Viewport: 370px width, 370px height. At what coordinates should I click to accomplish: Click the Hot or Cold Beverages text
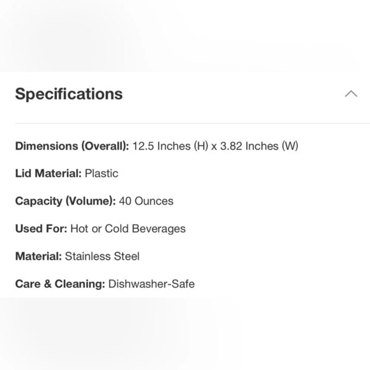128,229
